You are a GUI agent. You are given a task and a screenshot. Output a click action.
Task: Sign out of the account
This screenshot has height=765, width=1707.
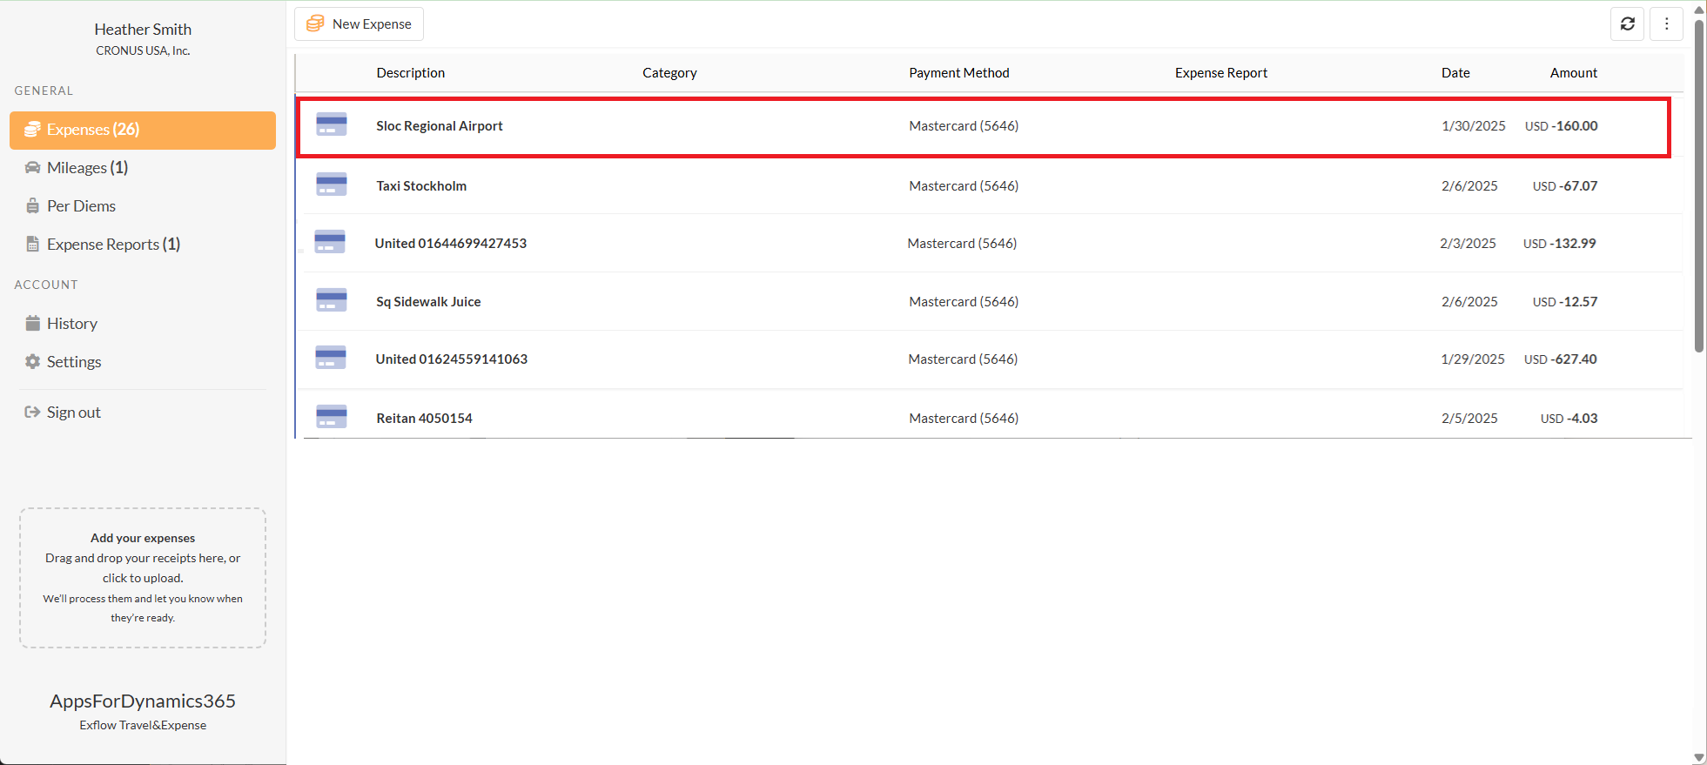(73, 413)
